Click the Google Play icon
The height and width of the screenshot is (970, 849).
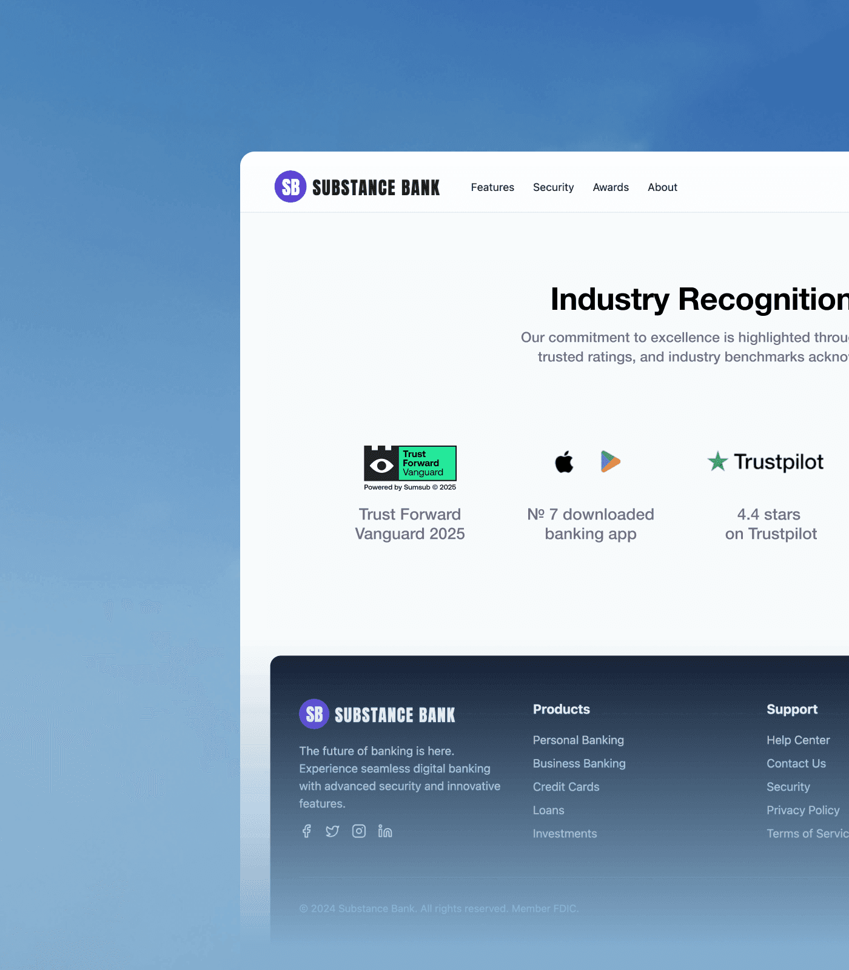pos(611,462)
